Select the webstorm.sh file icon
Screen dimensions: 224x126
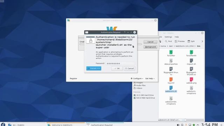point(171,88)
